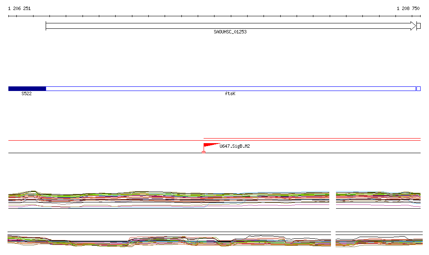Click the lower right expression profile panel
Screen dimensions: 429x255
pos(379,240)
